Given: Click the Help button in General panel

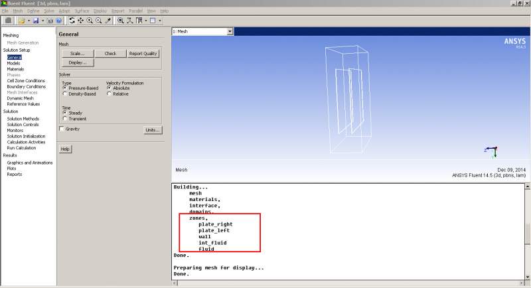Looking at the screenshot, I should click(65, 149).
